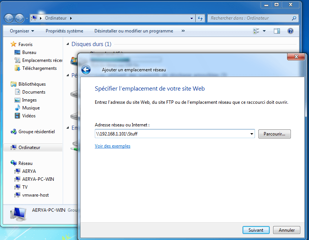Click the Documents library icon

pyautogui.click(x=17, y=92)
